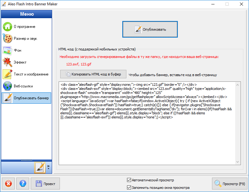This screenshot has height=192, width=249.
Task: Click the green home icon for О программе
Action: (x=8, y=27)
